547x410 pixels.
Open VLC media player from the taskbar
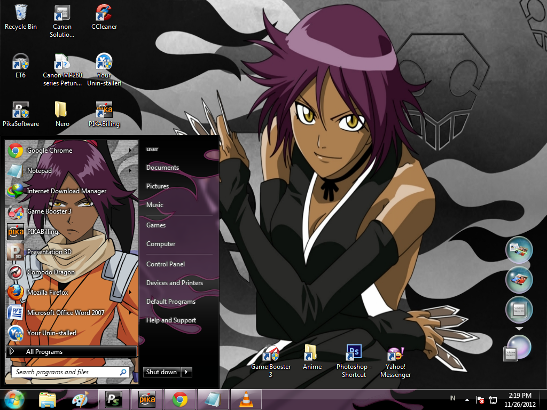tap(246, 399)
